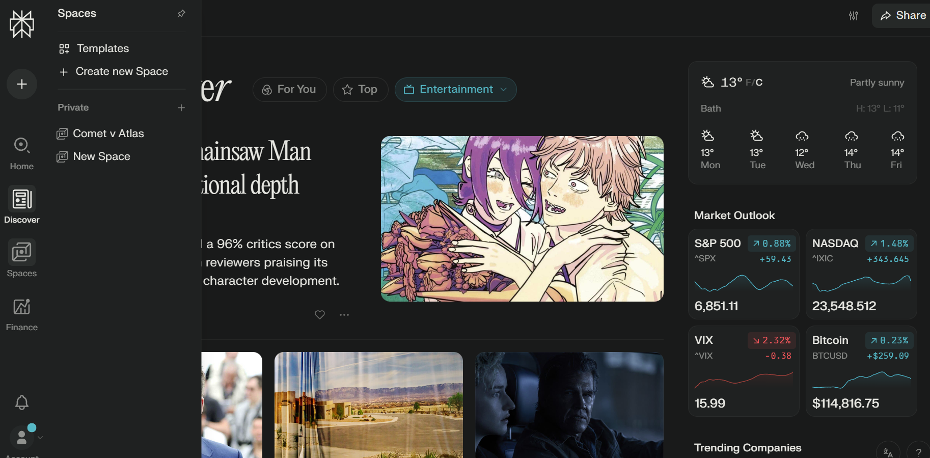
Task: Click the Partly sunny weather status
Action: click(877, 83)
